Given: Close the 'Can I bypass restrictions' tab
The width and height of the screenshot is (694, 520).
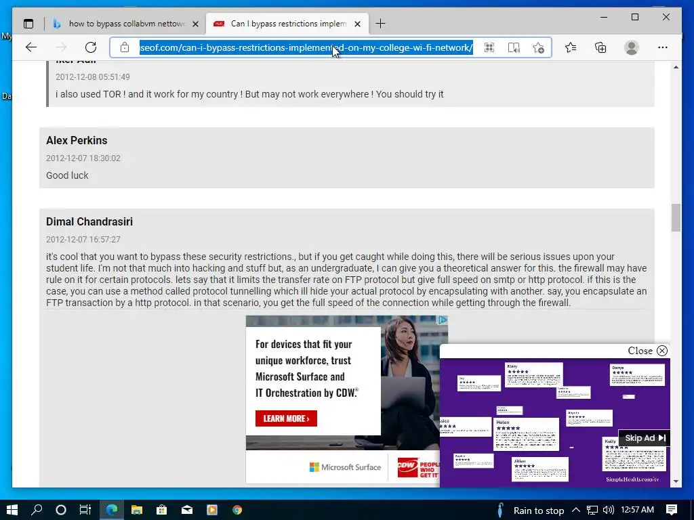Looking at the screenshot, I should pos(358,24).
